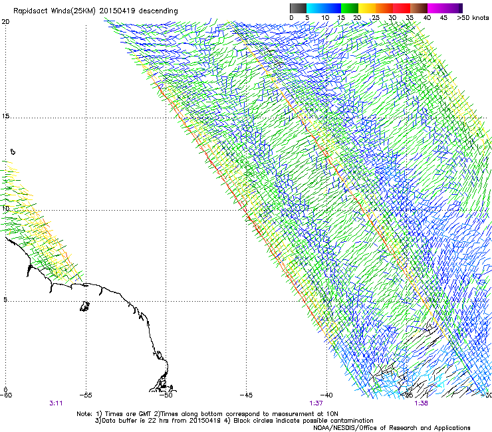Screen dimensions: 492x432
Task: Click the latitude label '10'
Action: tap(5, 208)
